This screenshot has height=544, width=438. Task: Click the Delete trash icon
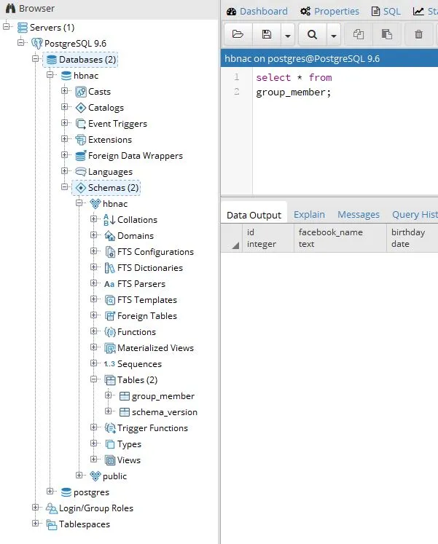pos(419,34)
